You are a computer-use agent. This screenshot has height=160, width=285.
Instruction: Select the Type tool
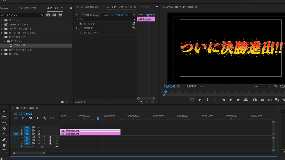pyautogui.click(x=4, y=151)
